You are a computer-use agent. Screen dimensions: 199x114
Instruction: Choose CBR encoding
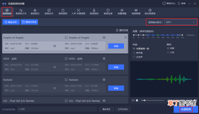tap(171, 52)
